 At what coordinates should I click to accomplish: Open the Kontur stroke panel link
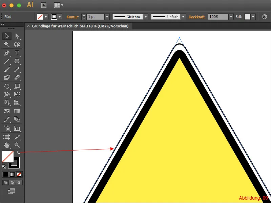(x=73, y=17)
